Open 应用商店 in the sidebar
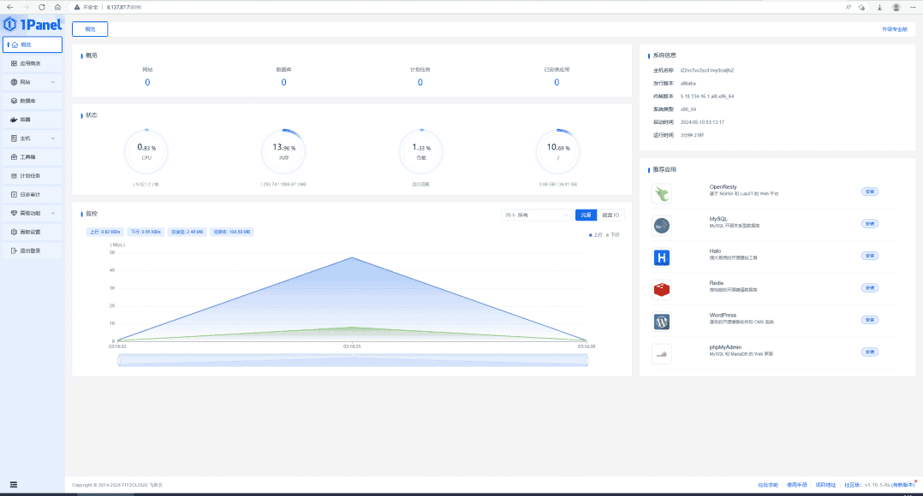 click(33, 63)
